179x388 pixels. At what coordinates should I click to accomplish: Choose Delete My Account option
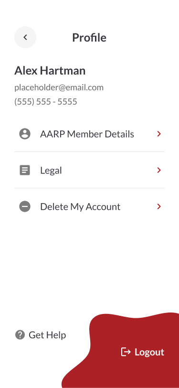click(90, 206)
